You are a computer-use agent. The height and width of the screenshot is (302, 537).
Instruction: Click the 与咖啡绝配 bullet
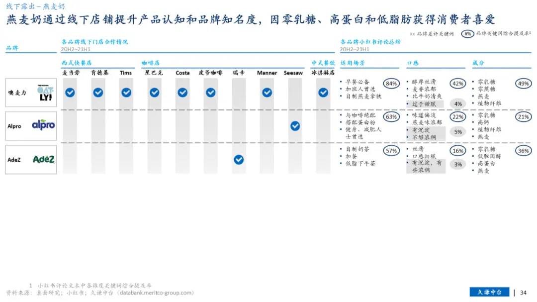coord(360,115)
